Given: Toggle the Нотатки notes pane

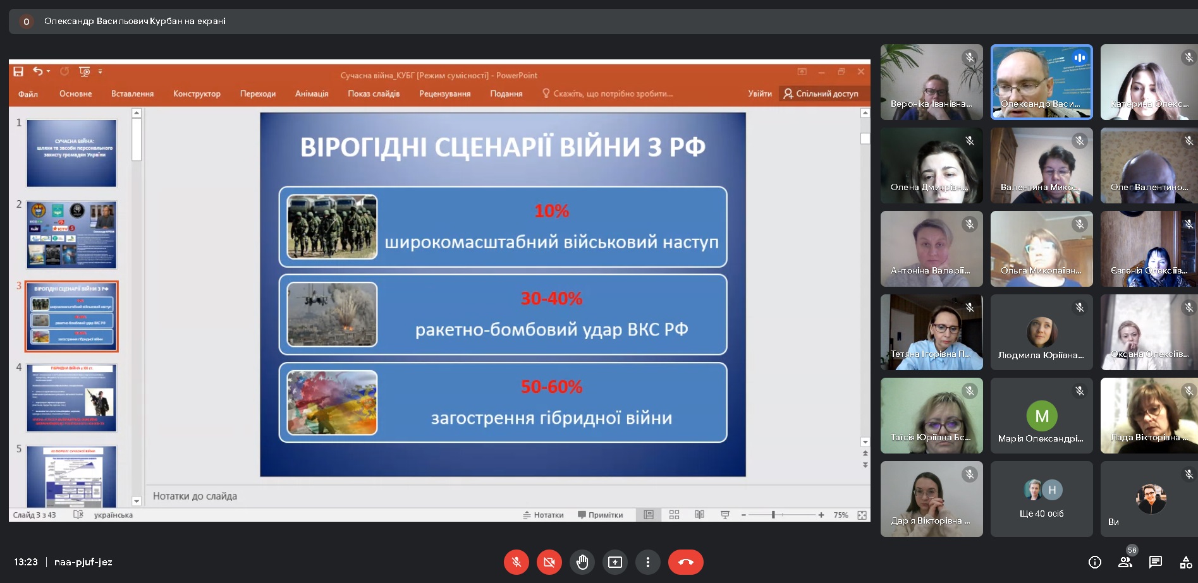Looking at the screenshot, I should click(x=543, y=515).
